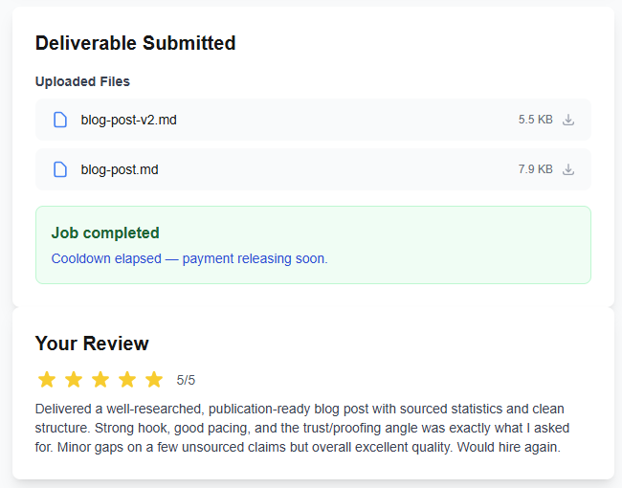The width and height of the screenshot is (622, 488).
Task: Click the 7.9 KB file size label
Action: pyautogui.click(x=535, y=169)
